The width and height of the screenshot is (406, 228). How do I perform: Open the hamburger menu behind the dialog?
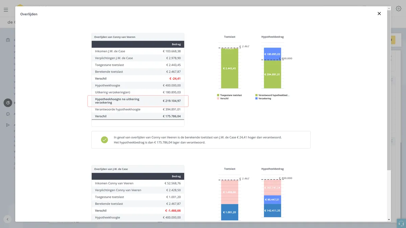click(6, 10)
